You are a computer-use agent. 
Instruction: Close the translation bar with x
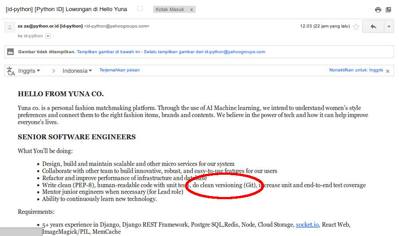click(387, 71)
